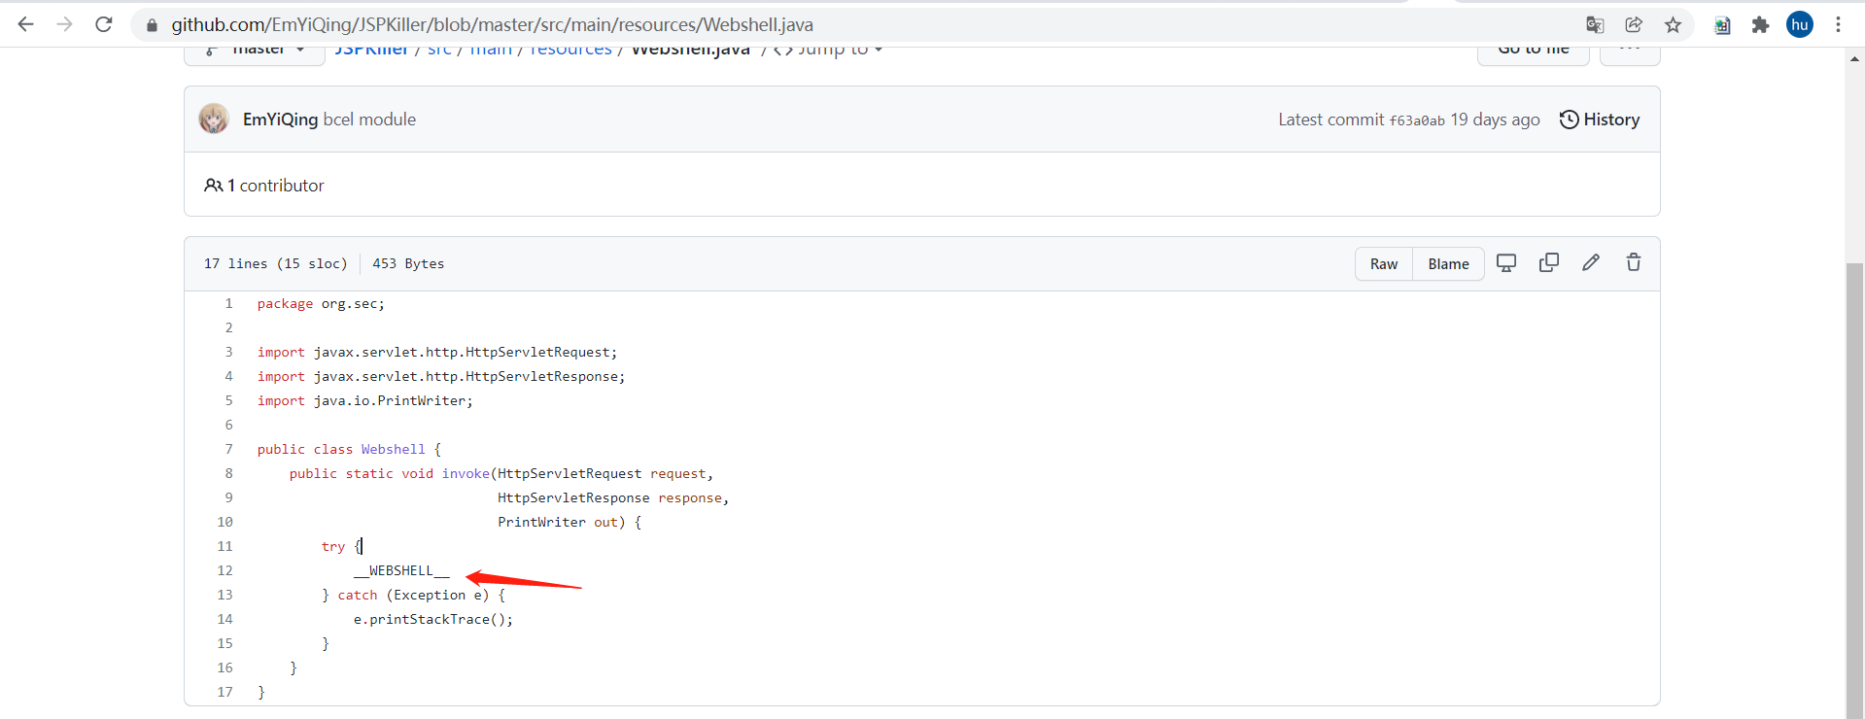The height and width of the screenshot is (719, 1865).
Task: Edit this file with the pencil icon
Action: 1591,263
